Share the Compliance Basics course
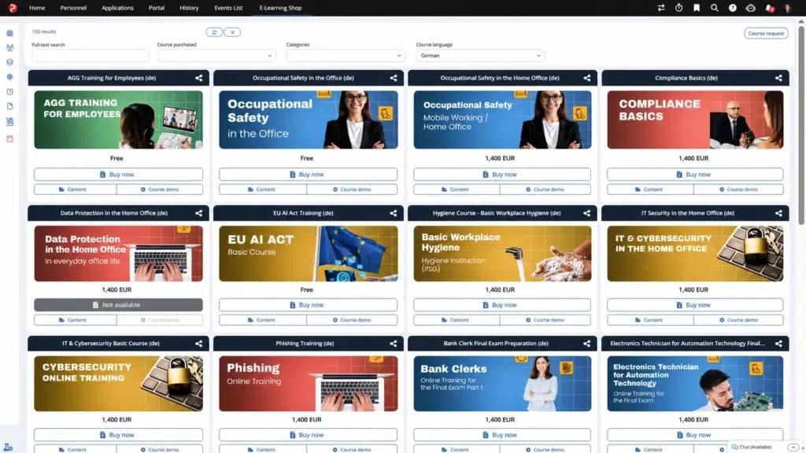 pos(778,78)
